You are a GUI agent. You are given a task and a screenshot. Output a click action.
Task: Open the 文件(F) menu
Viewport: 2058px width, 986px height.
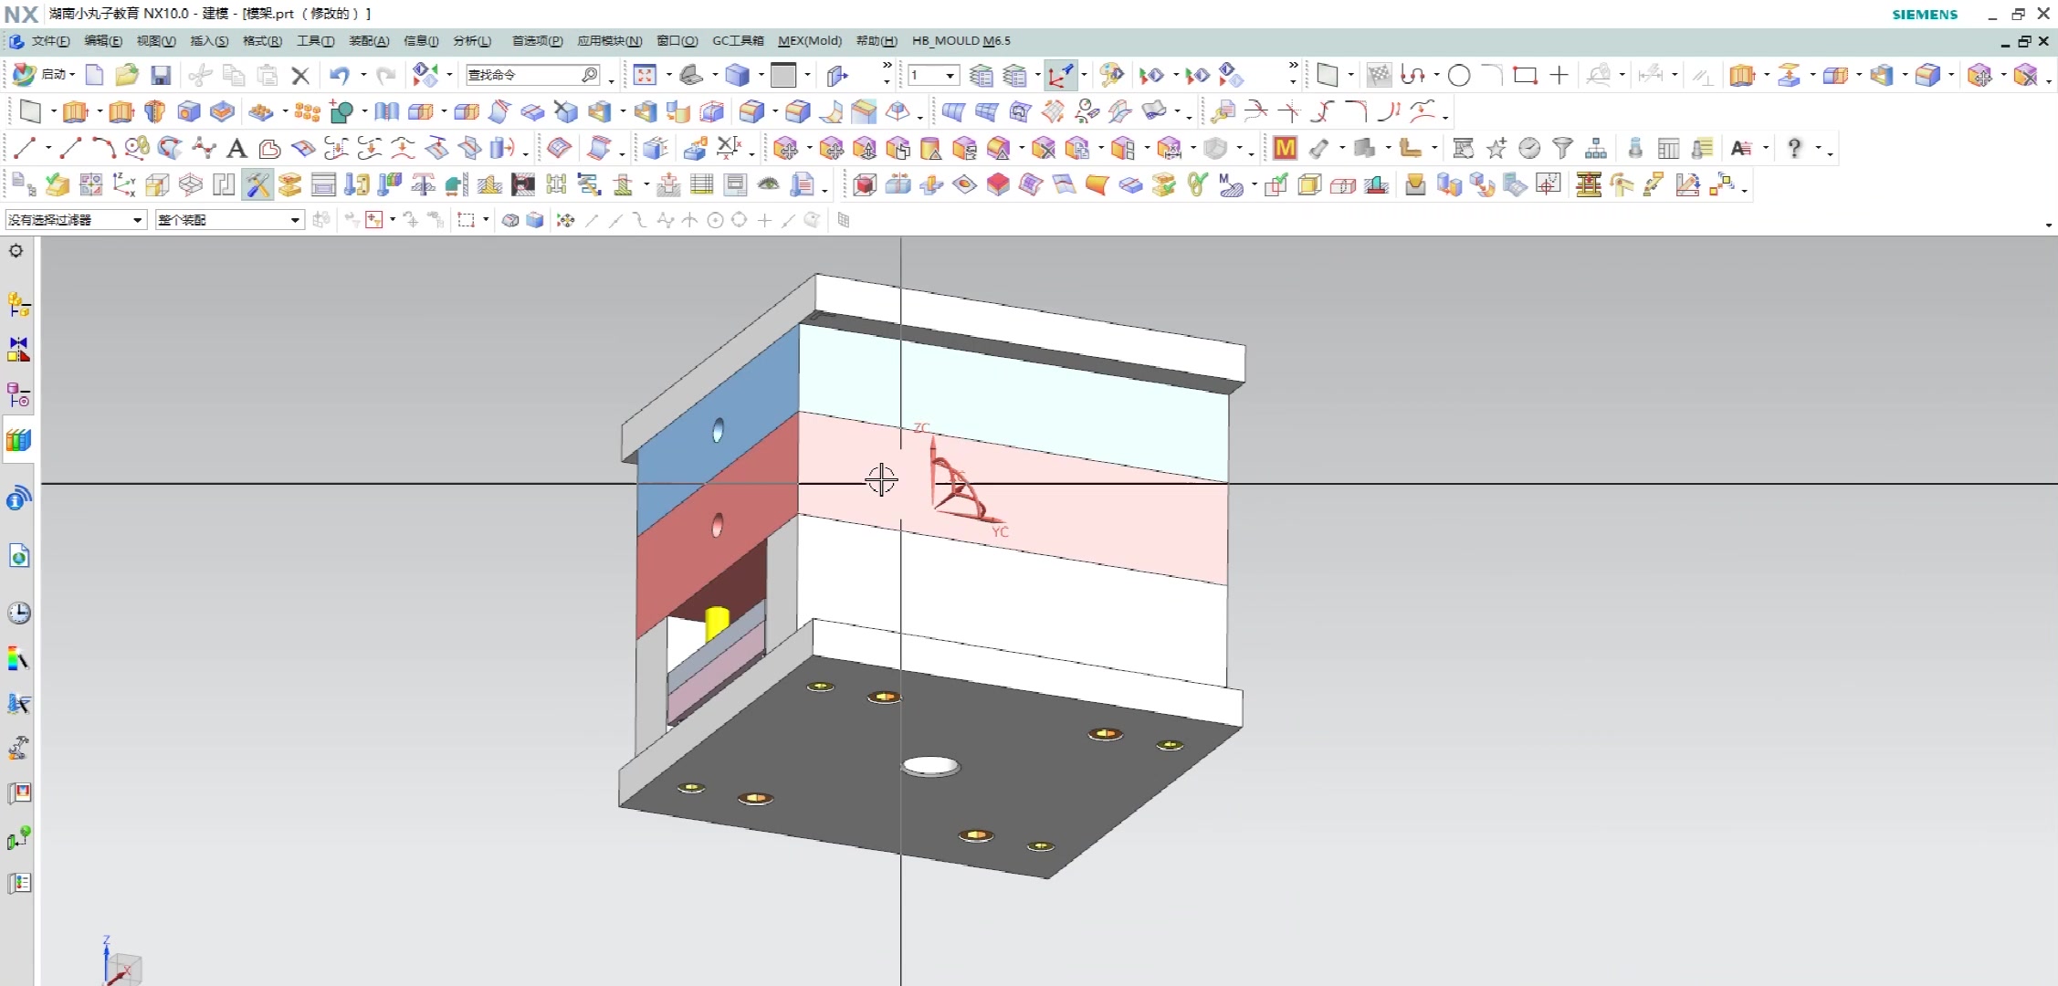tap(50, 41)
